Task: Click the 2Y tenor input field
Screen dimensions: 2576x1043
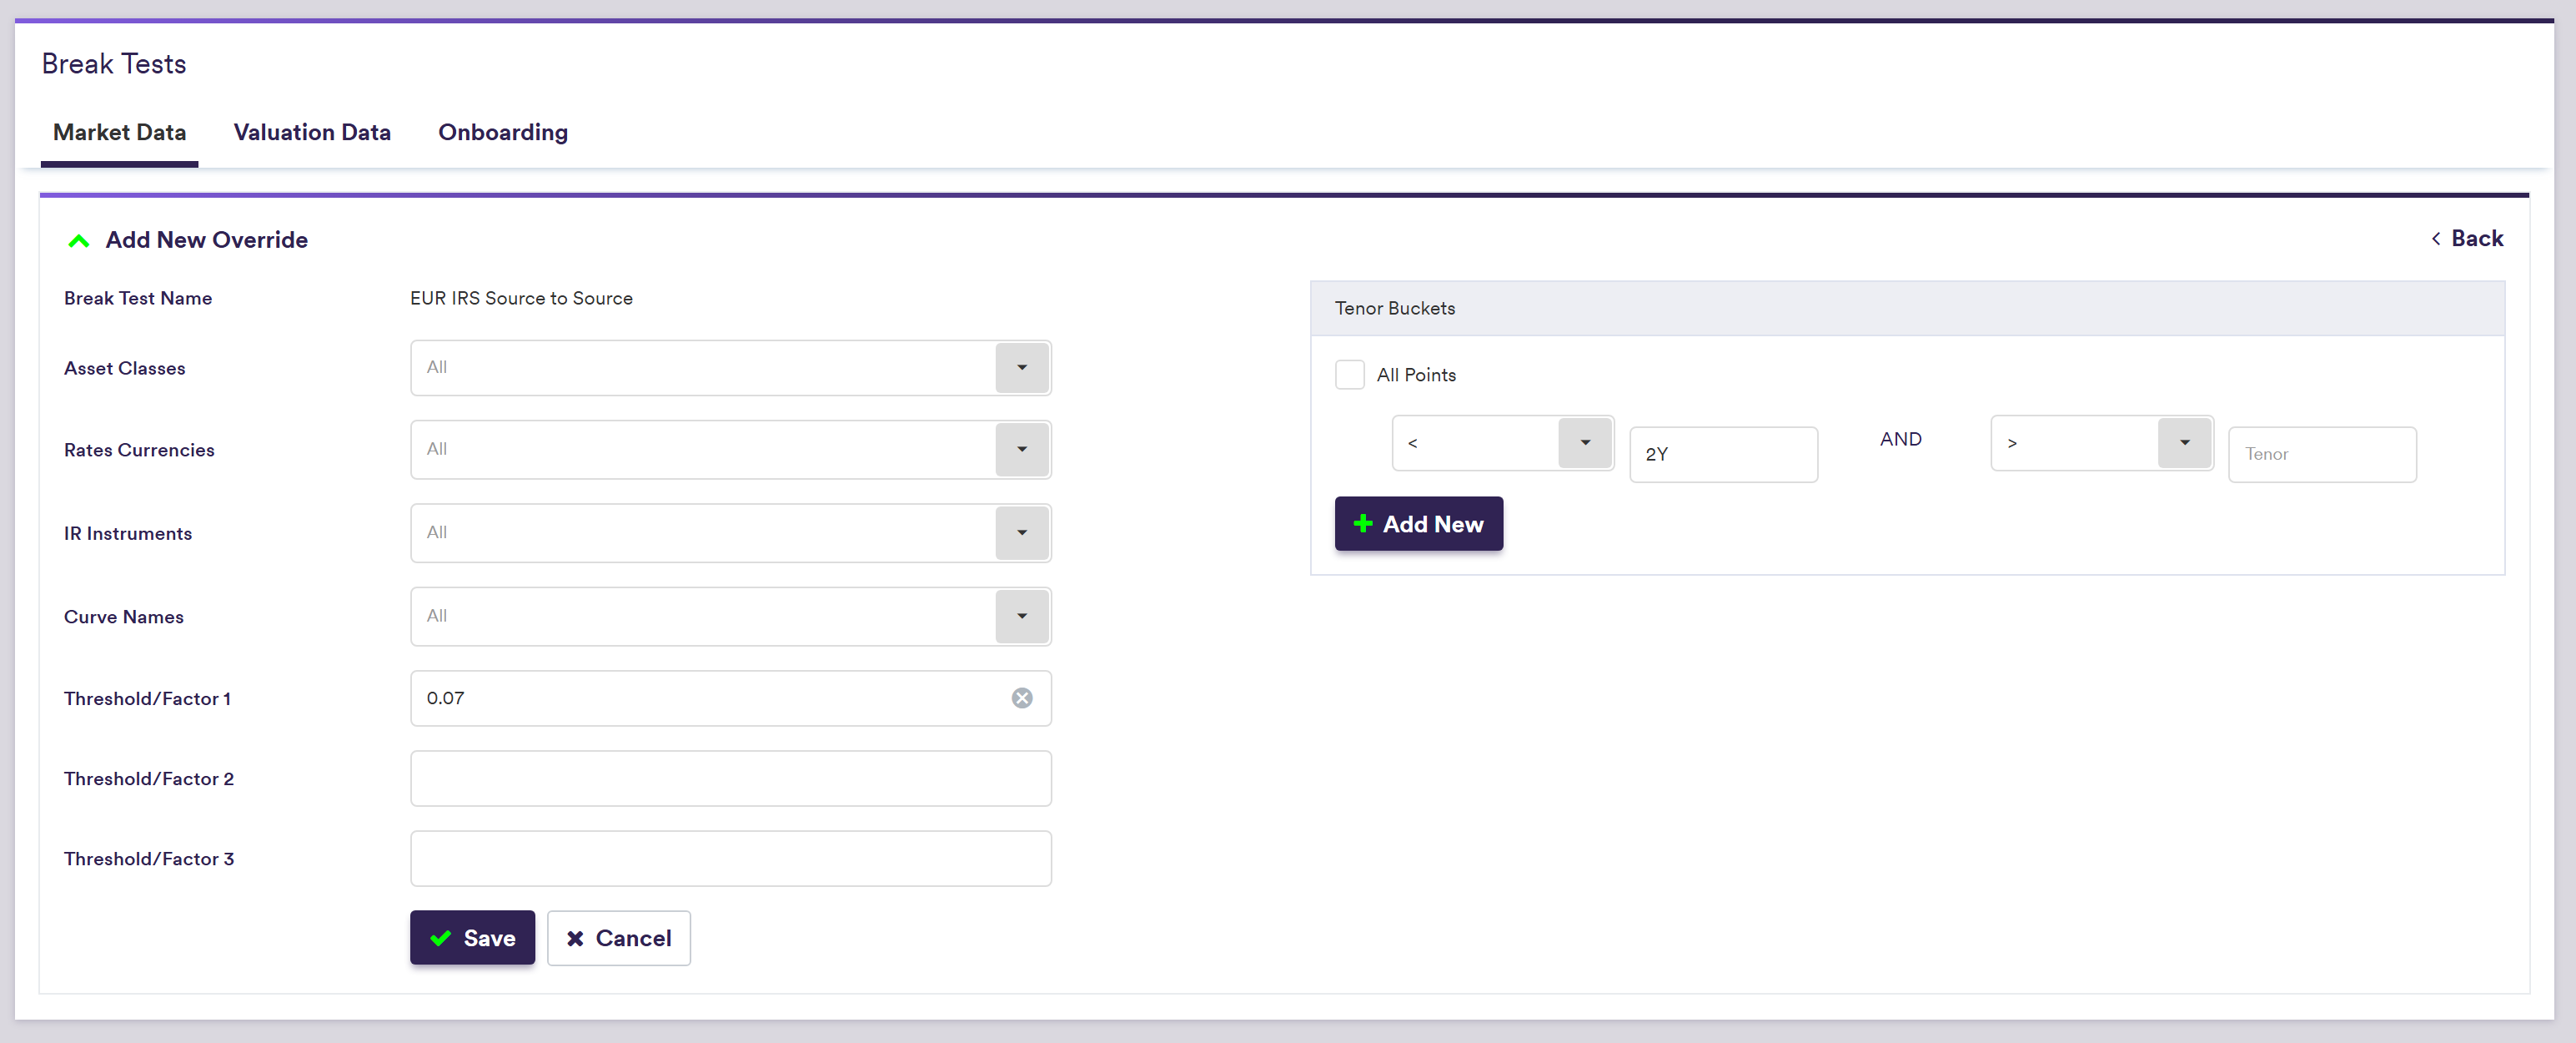Action: 1722,455
